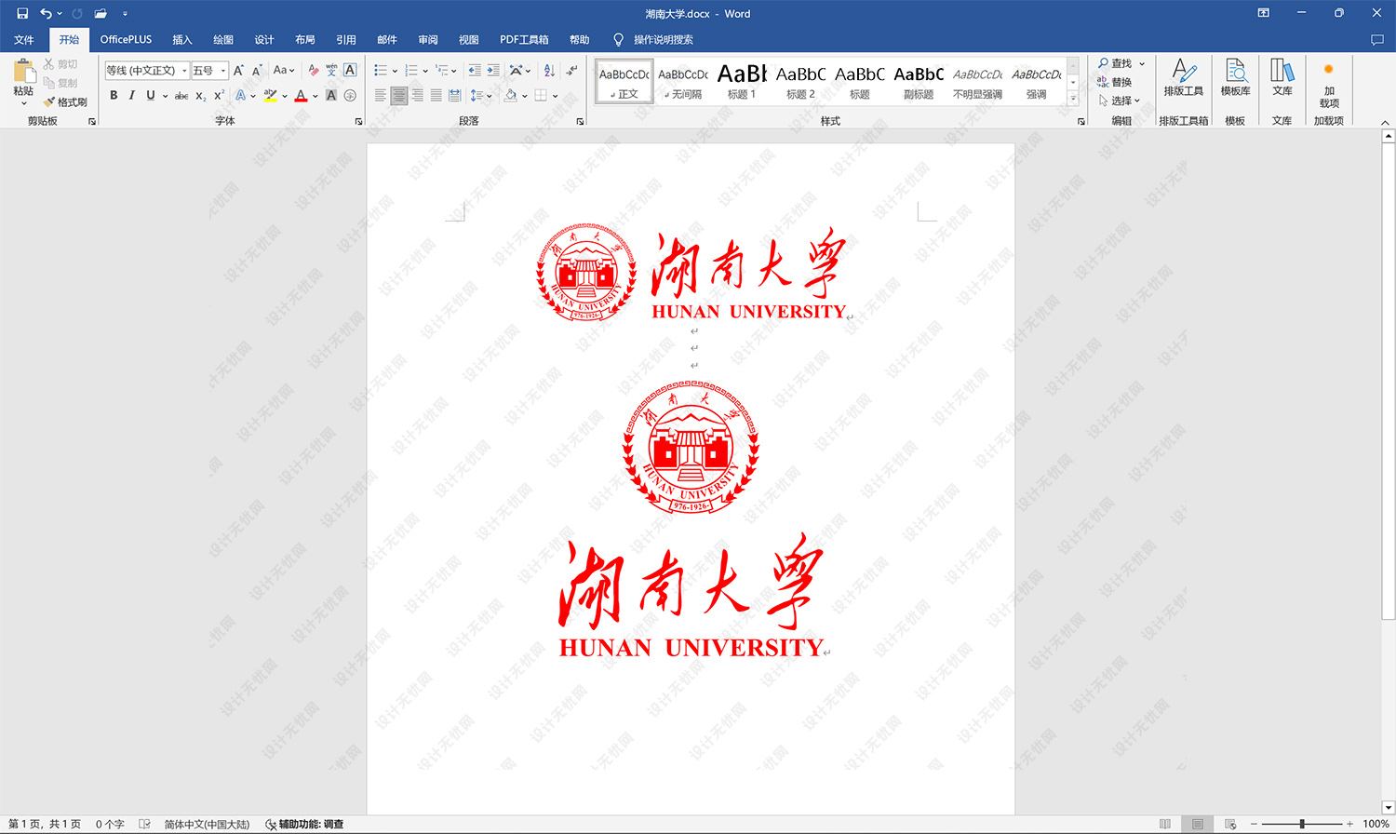Toggle subscript formatting
The image size is (1396, 834).
pyautogui.click(x=201, y=96)
